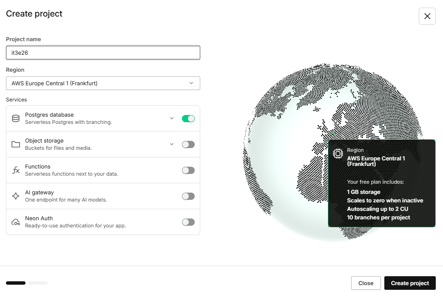Viewport: 443px width, 297px height.
Task: Enable the Functions toggle
Action: 188,171
